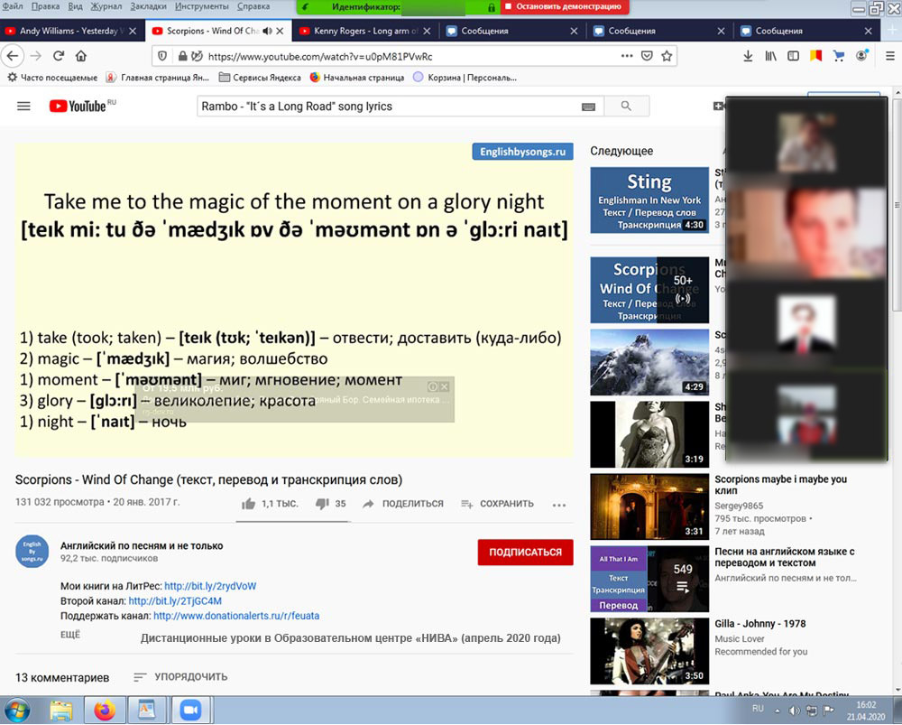
Task: Bookmark this page with the star
Action: (x=667, y=56)
